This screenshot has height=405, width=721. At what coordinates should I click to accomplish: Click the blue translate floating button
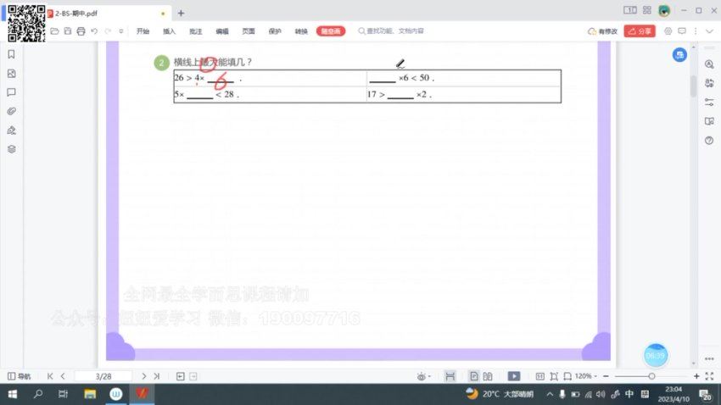pos(679,54)
